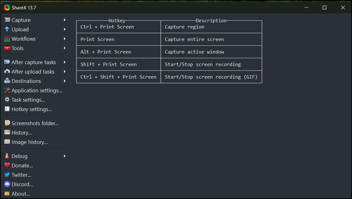Click the Twitter bird icon

[7, 175]
